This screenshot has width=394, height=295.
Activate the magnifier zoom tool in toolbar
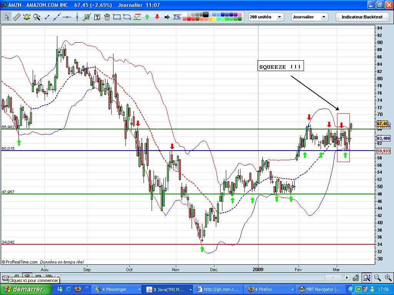(37, 17)
